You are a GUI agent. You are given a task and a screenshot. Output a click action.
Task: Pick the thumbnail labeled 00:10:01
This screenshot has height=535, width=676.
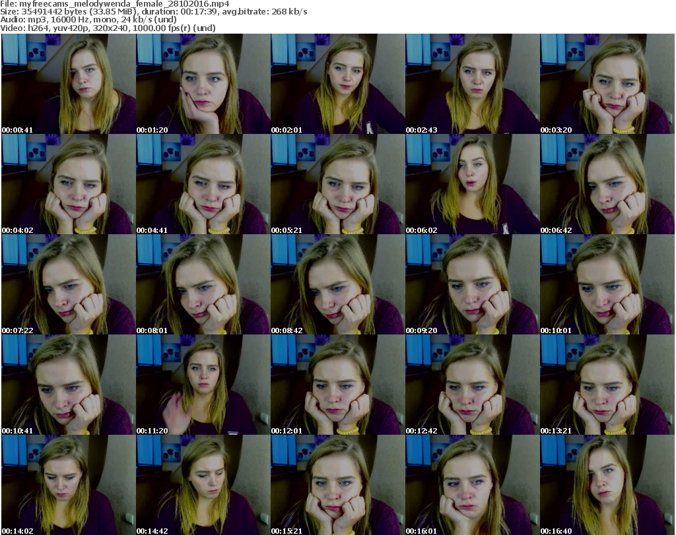[x=607, y=284]
